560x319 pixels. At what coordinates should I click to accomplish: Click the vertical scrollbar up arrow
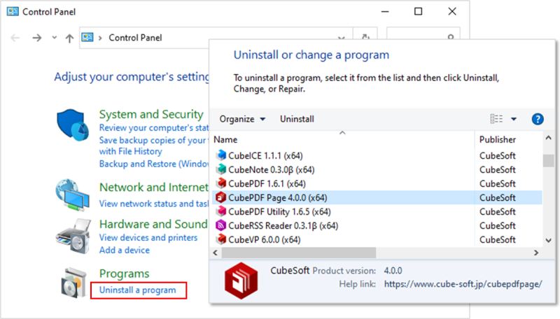tap(549, 138)
